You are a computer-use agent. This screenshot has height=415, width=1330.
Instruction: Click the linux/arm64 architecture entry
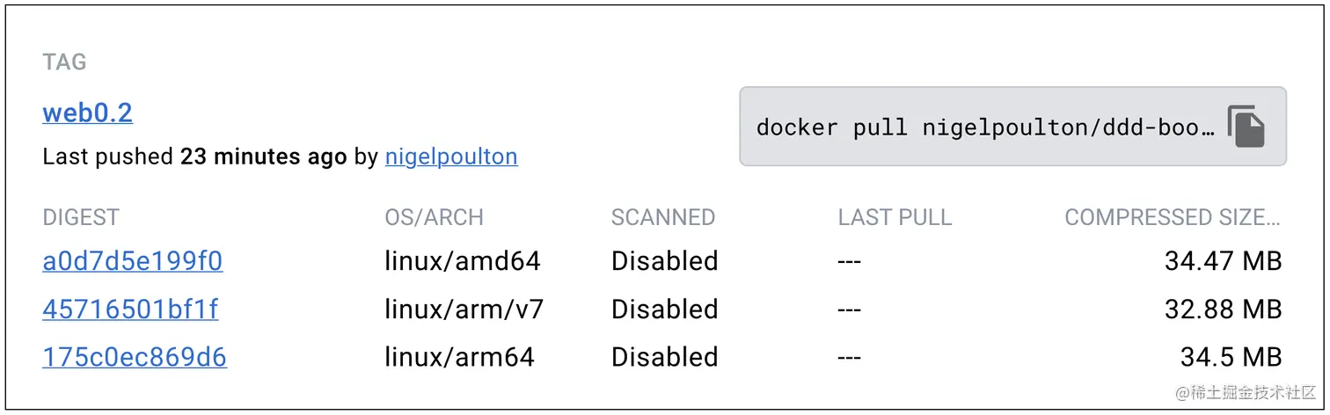pos(459,357)
